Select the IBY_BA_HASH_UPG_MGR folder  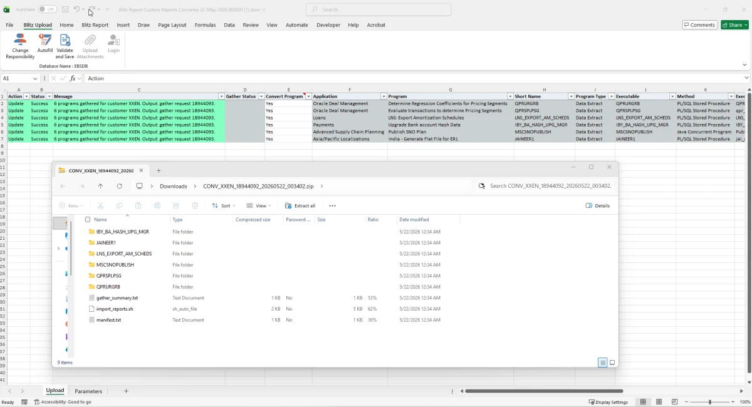click(x=123, y=232)
